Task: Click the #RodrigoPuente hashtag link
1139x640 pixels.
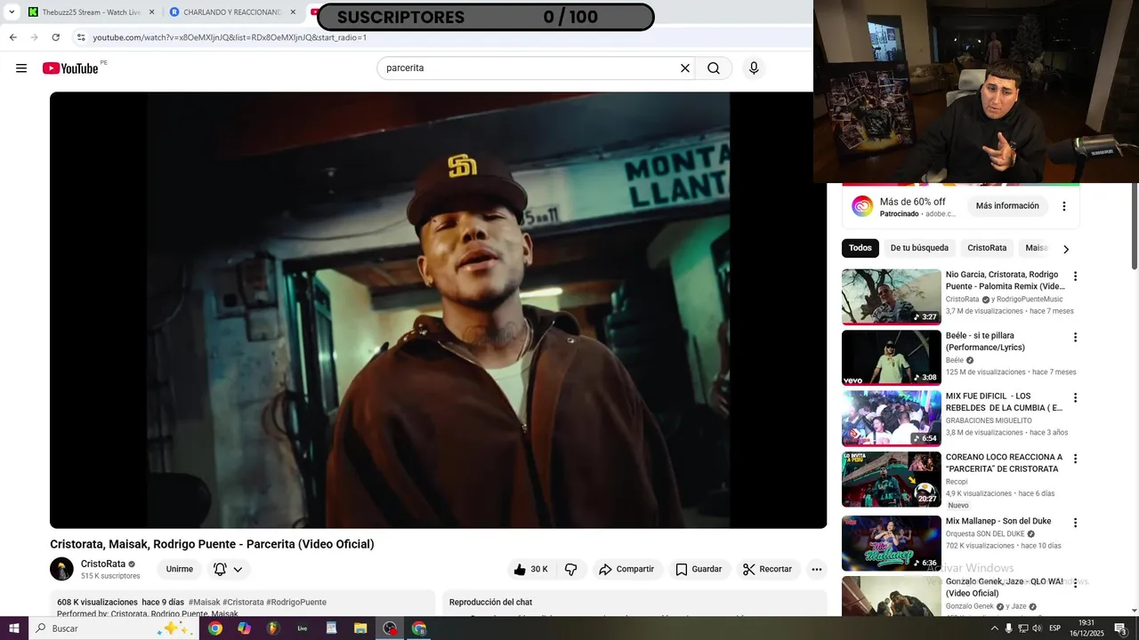Action: click(296, 602)
